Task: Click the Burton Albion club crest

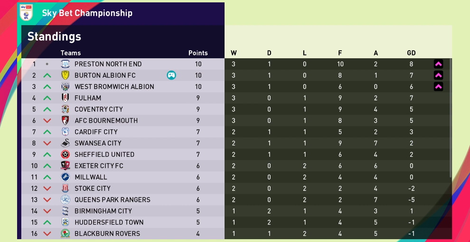Action: pyautogui.click(x=66, y=75)
